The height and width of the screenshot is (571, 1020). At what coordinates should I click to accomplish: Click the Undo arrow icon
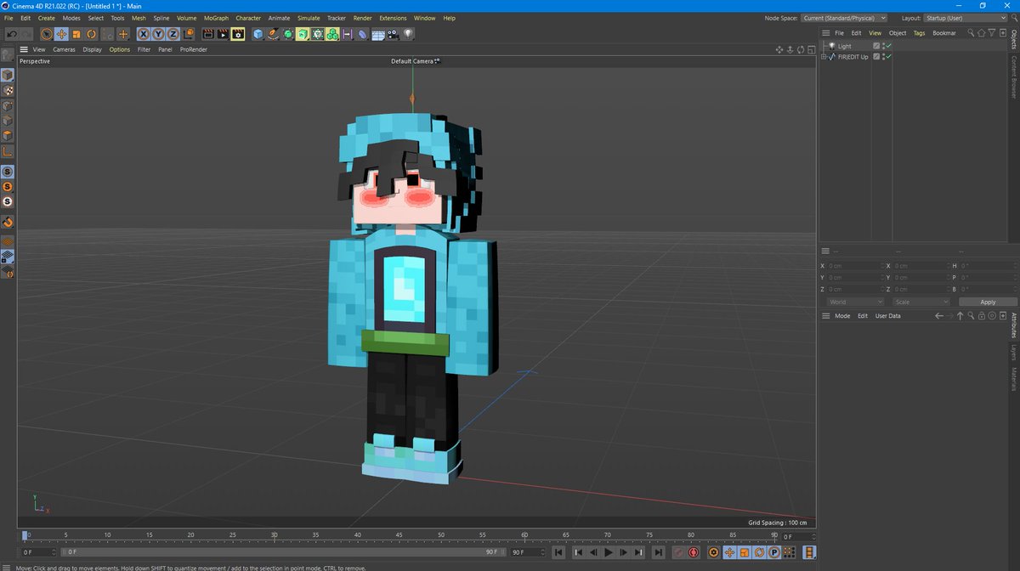12,34
